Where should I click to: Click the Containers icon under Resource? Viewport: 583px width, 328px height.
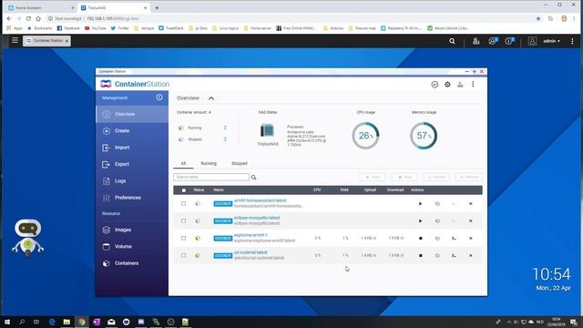pos(107,263)
